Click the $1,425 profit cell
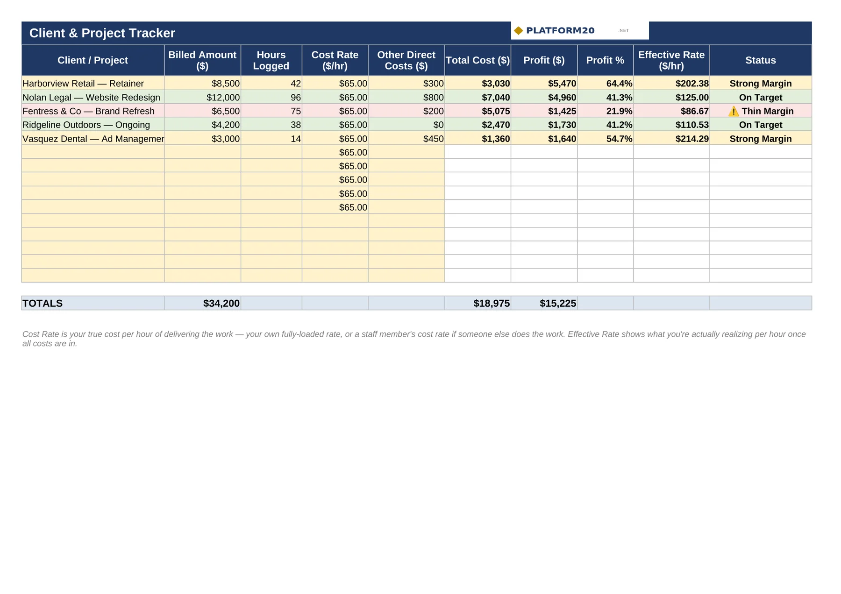This screenshot has width=841, height=594. (544, 111)
